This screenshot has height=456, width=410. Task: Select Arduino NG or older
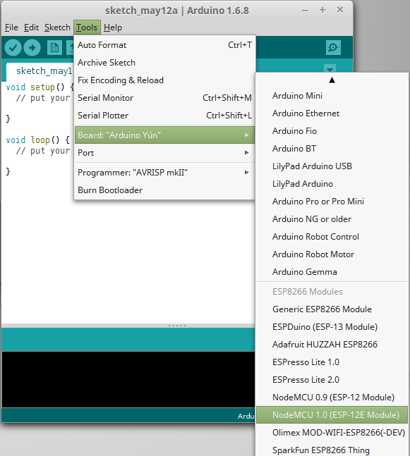[332, 219]
